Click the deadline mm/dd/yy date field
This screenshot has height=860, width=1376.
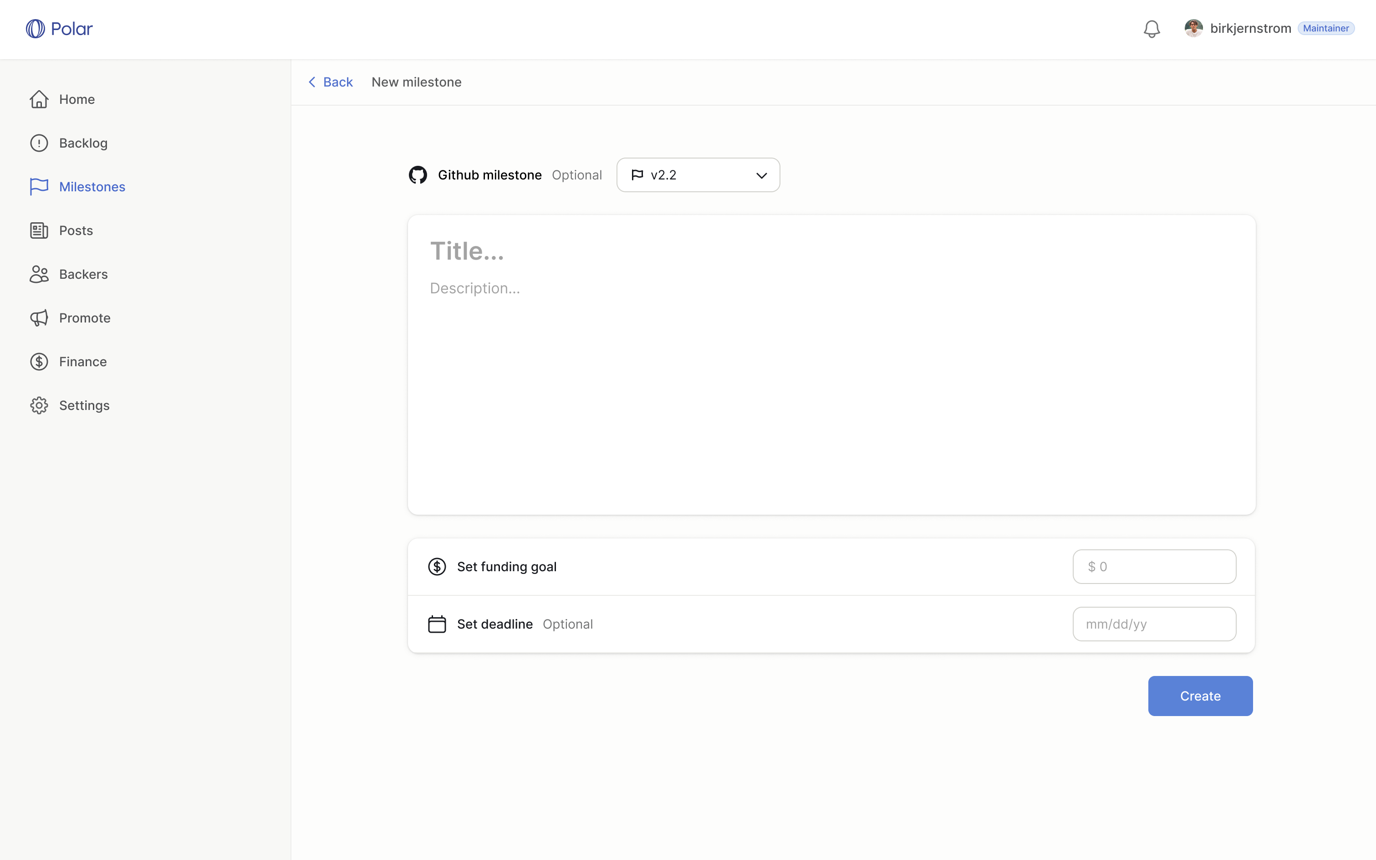(1154, 624)
